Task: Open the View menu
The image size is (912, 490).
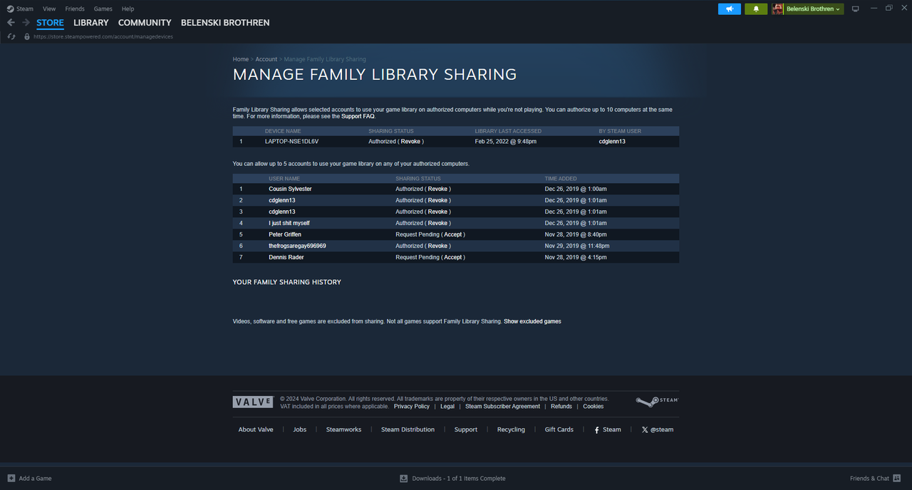Action: click(49, 9)
